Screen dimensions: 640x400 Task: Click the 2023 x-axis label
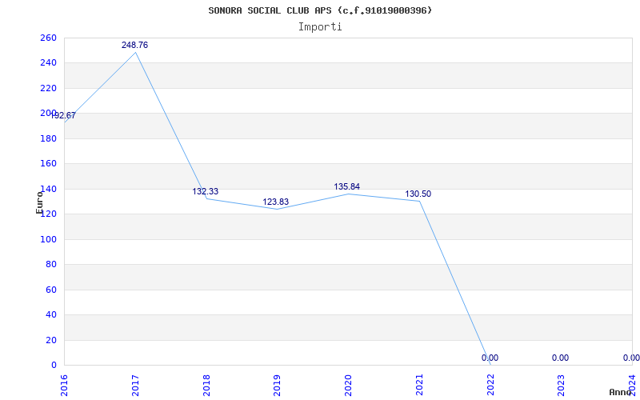[x=562, y=385]
